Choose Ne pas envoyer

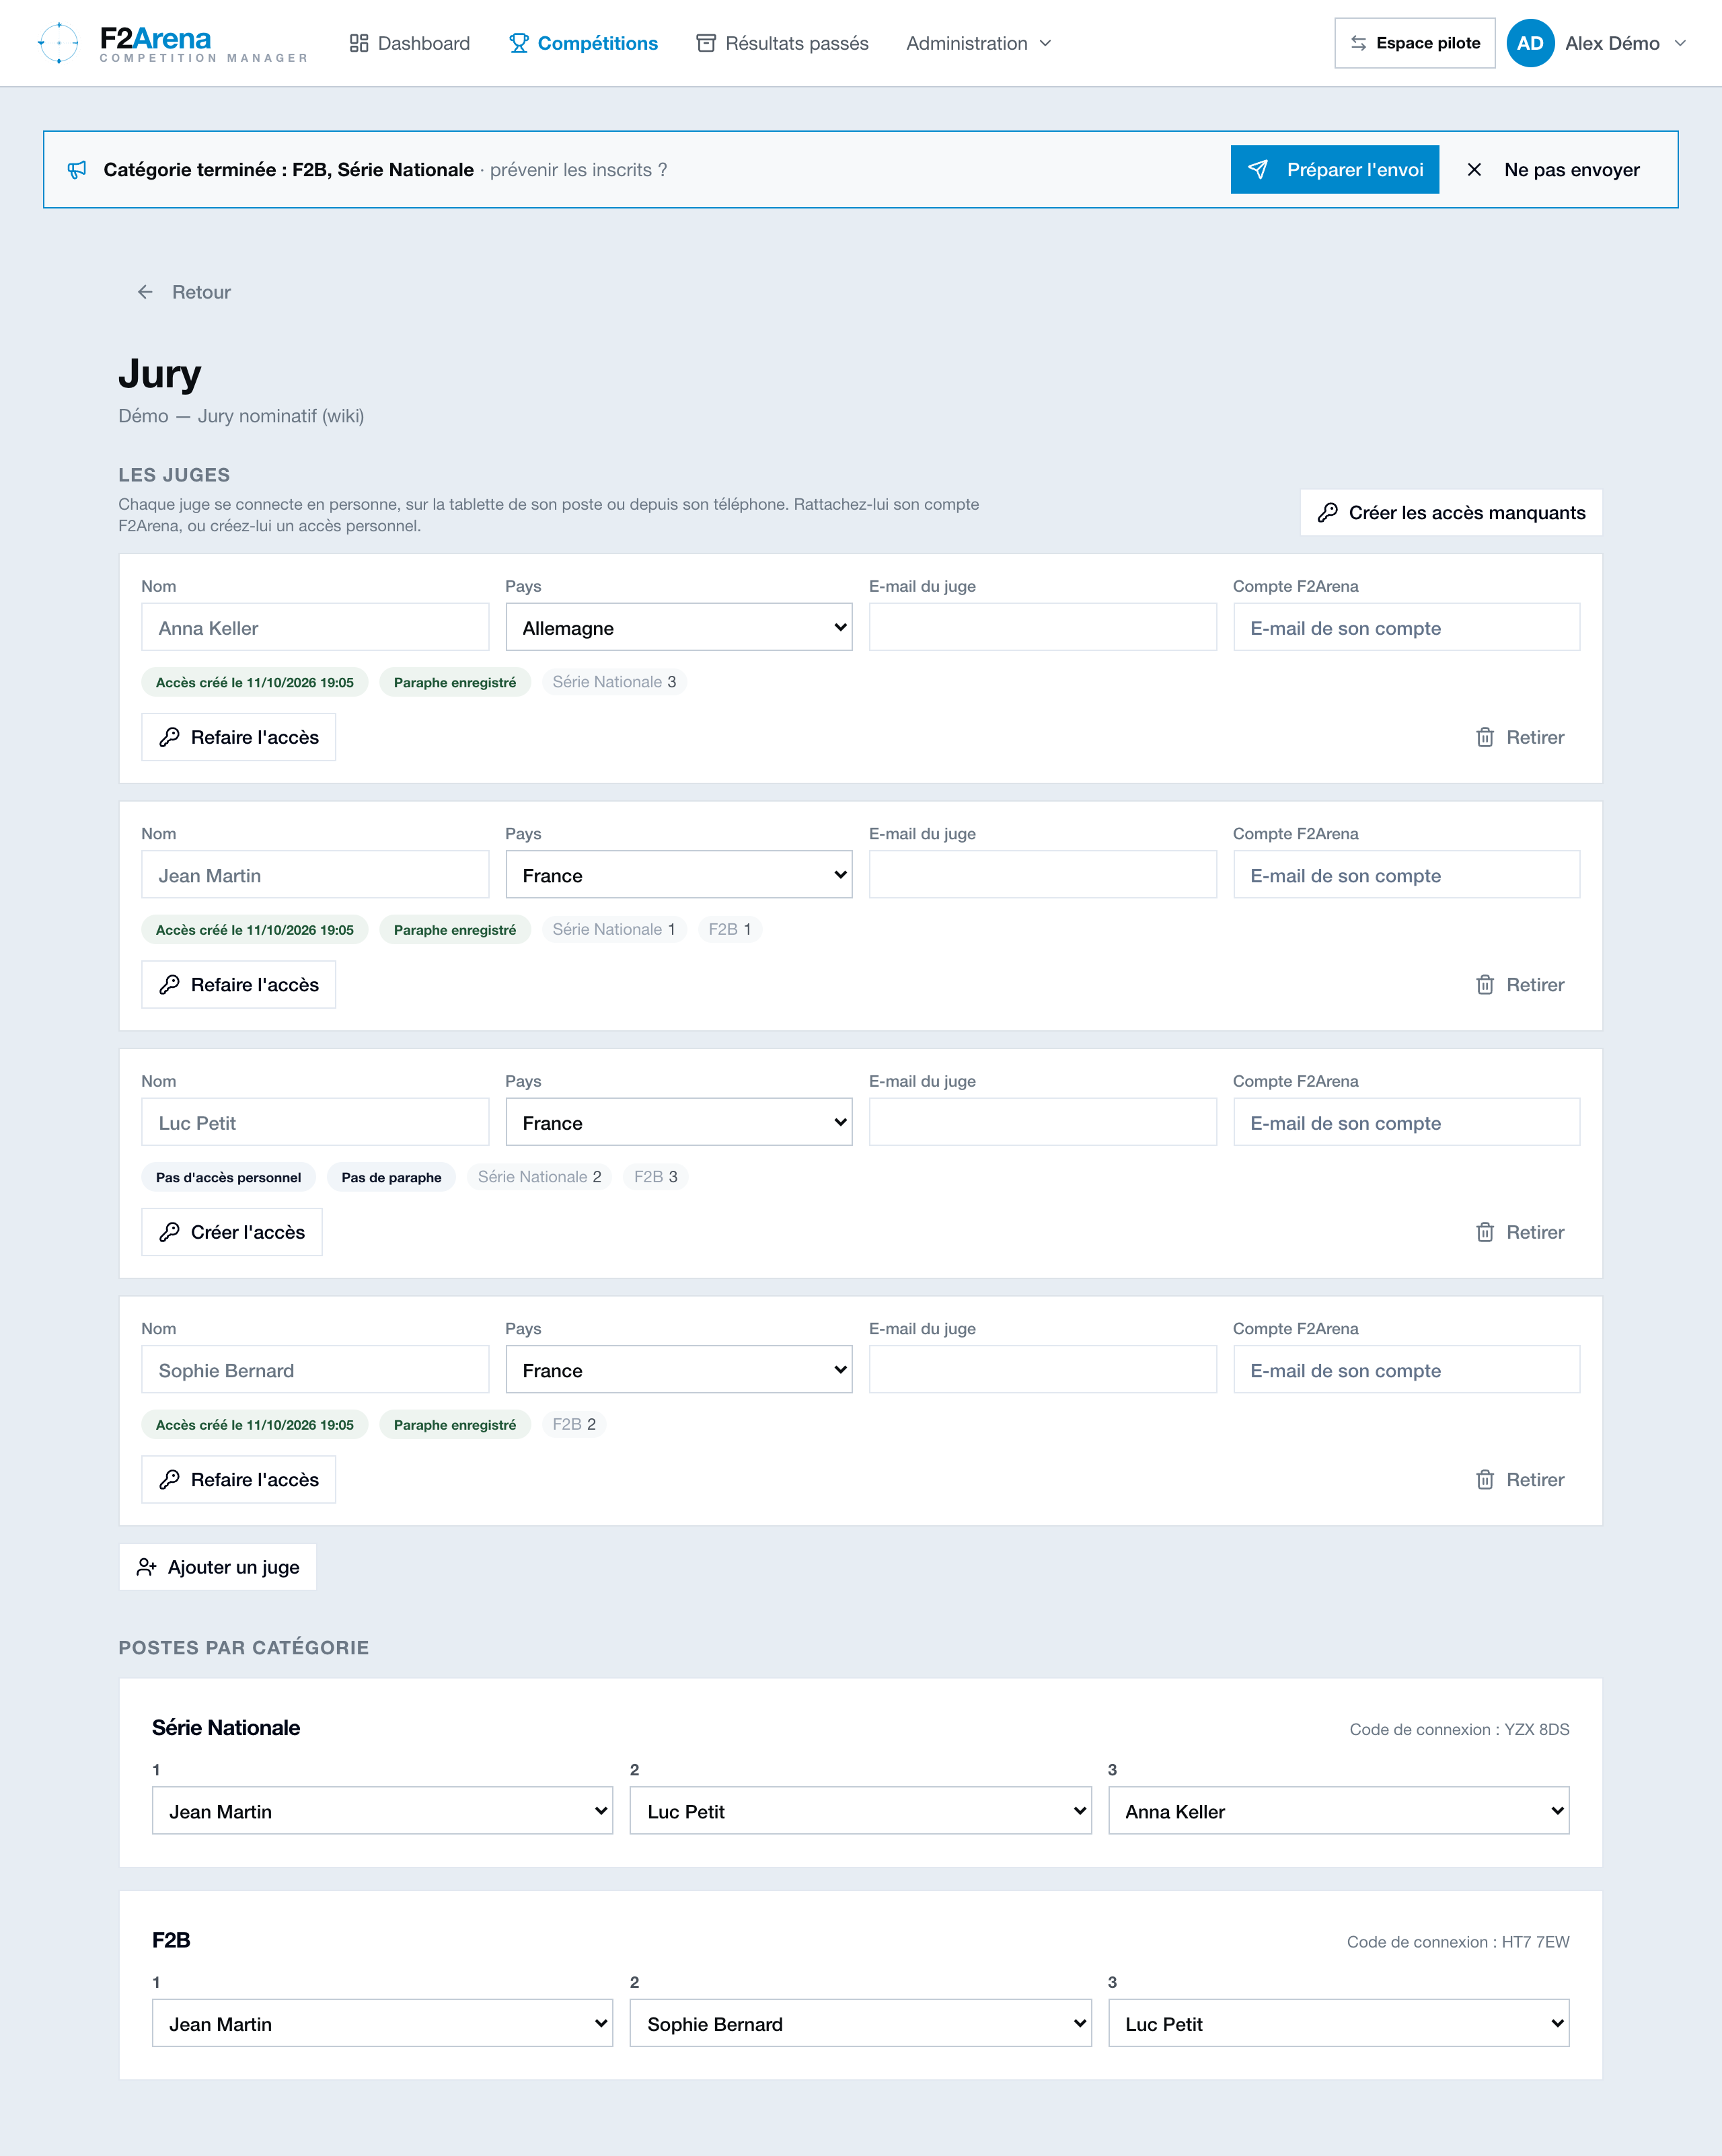click(1553, 170)
